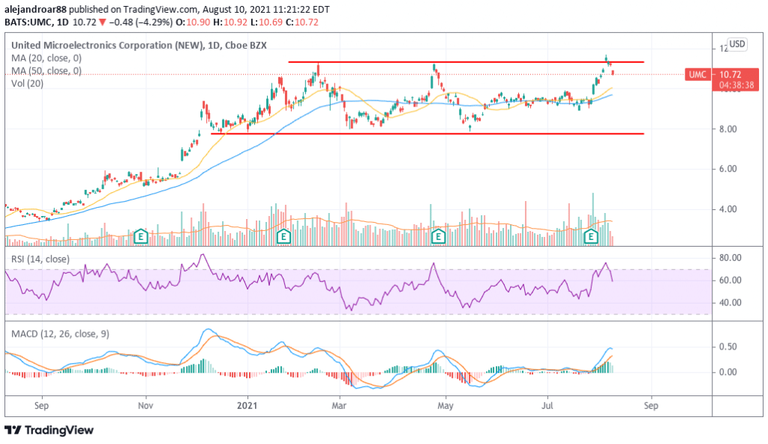This screenshot has width=768, height=444.
Task: Click the alejandroar88 published header line
Action: [x=167, y=9]
